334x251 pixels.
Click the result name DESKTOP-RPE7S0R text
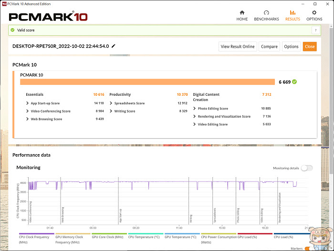tap(61, 46)
